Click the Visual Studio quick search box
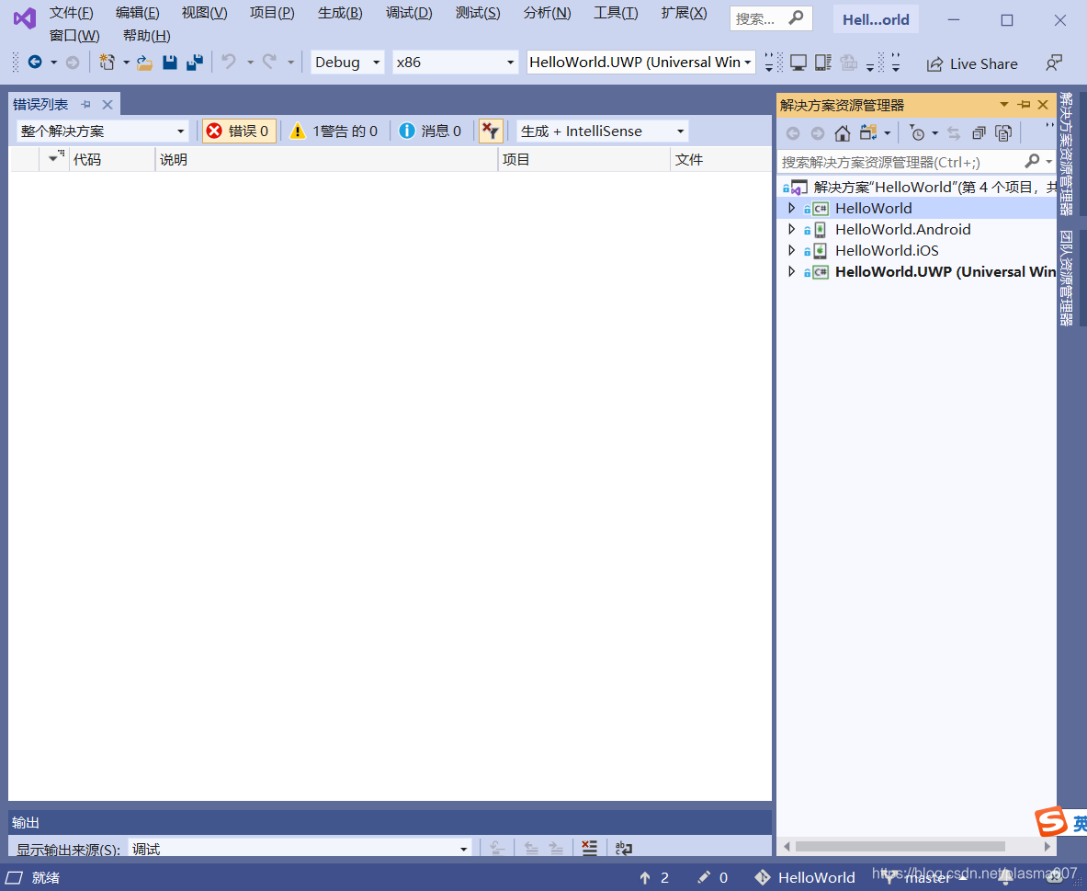 point(771,18)
